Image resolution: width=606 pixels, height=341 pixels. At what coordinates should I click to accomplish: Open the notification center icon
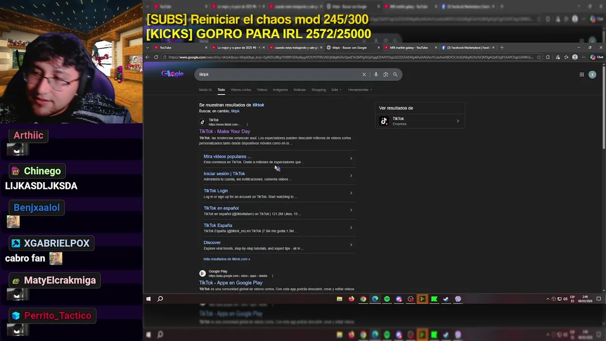pos(598,299)
